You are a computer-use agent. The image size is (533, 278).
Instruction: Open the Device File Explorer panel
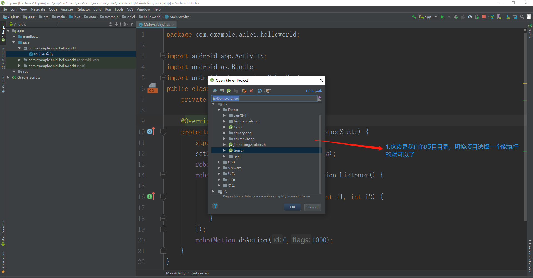(x=530, y=257)
